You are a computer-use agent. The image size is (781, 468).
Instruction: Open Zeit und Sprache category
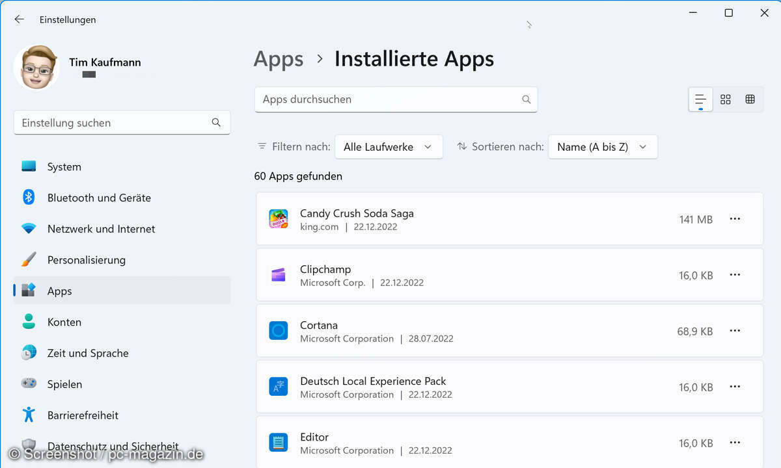point(122,353)
